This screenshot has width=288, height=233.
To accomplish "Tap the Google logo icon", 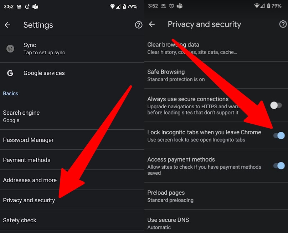I will [10, 73].
